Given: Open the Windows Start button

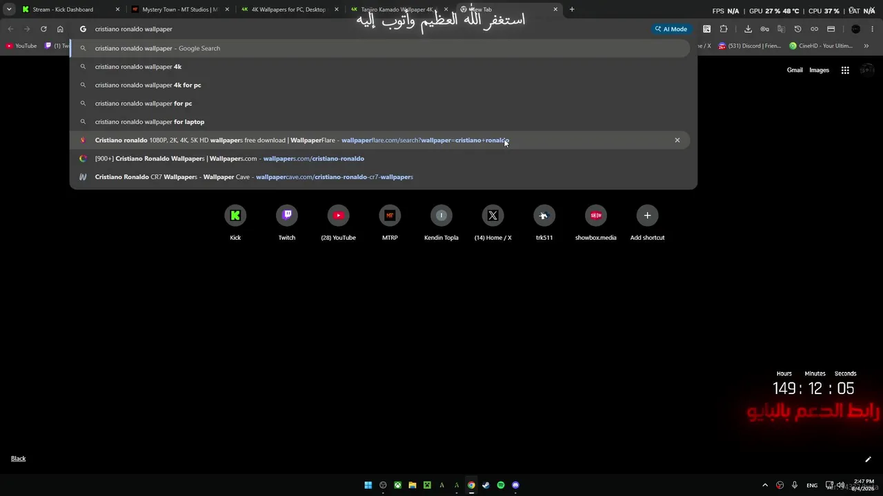Looking at the screenshot, I should (368, 485).
